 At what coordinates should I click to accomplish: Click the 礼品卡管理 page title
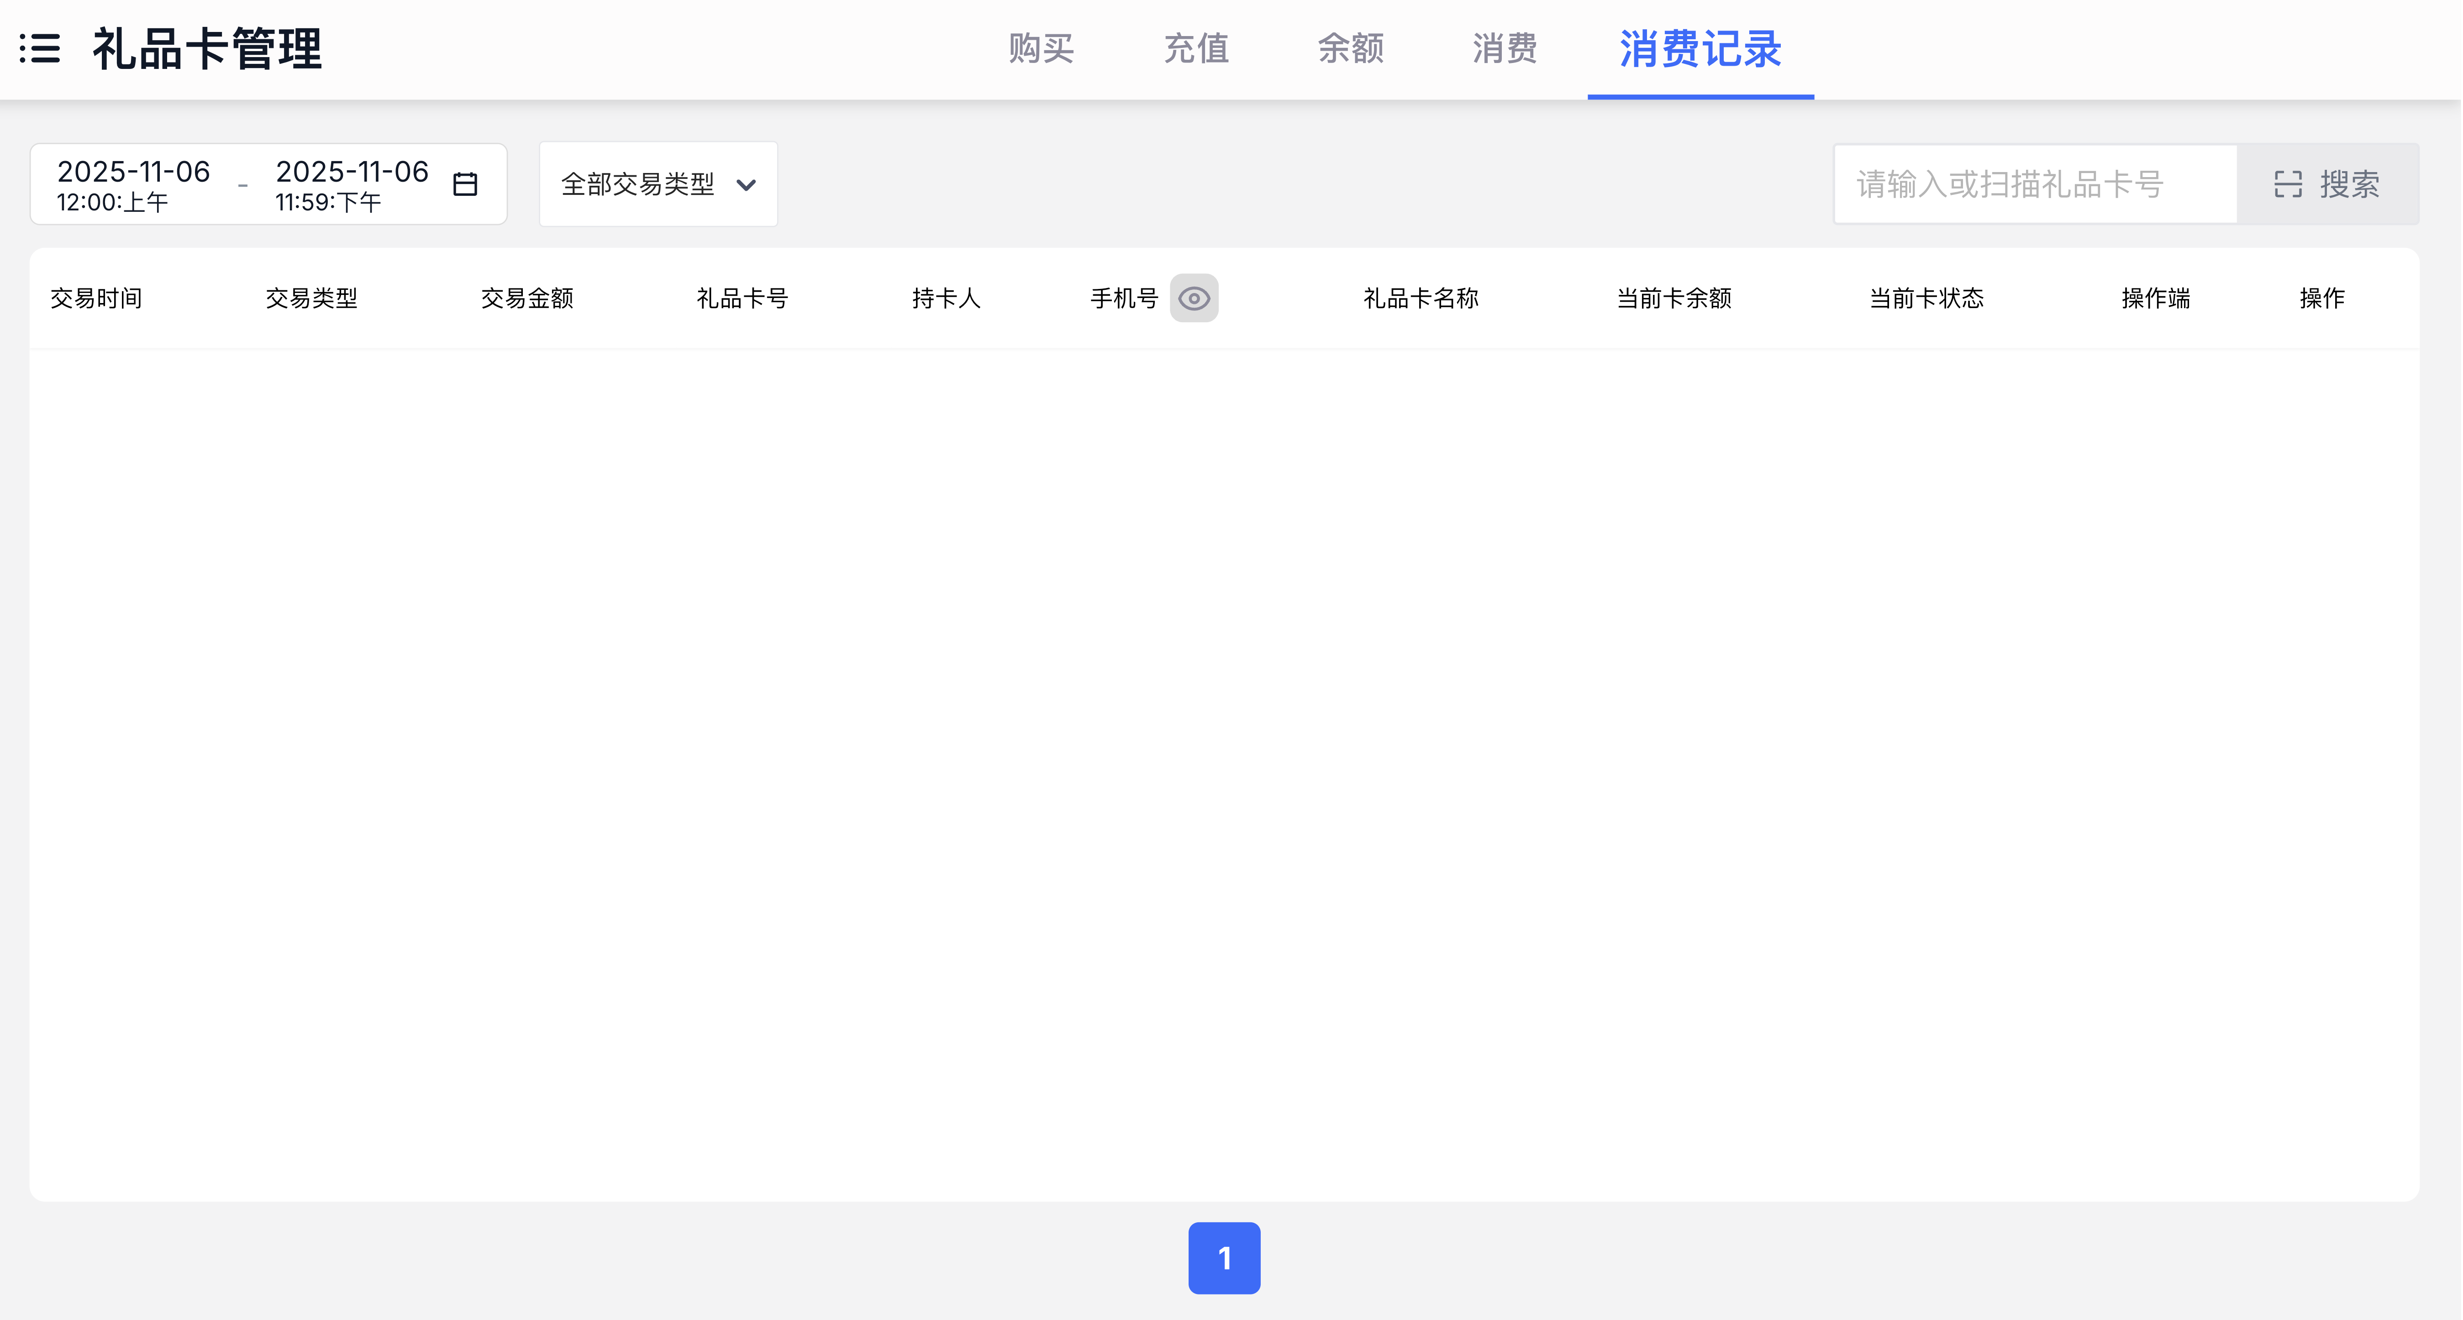[207, 48]
